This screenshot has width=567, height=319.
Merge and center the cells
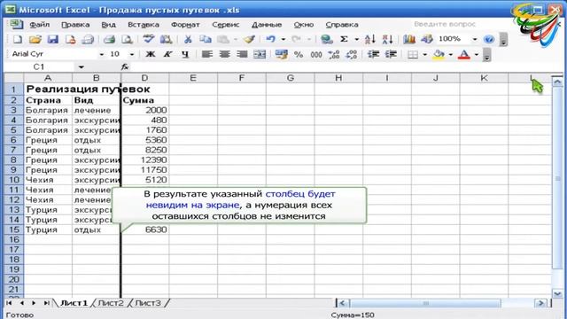click(x=260, y=54)
